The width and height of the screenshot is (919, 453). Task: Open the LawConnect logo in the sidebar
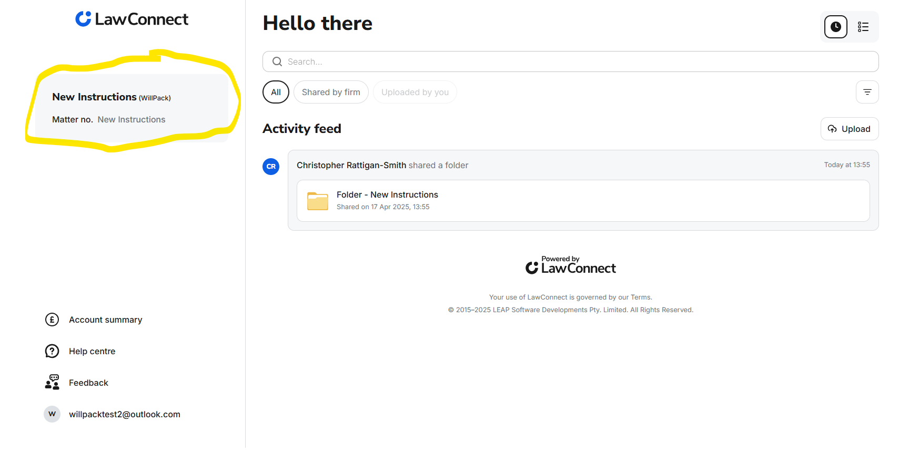tap(132, 19)
